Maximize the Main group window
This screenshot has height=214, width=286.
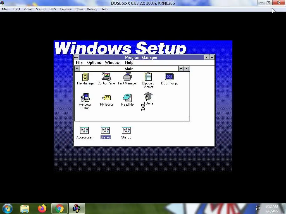coord(186,69)
